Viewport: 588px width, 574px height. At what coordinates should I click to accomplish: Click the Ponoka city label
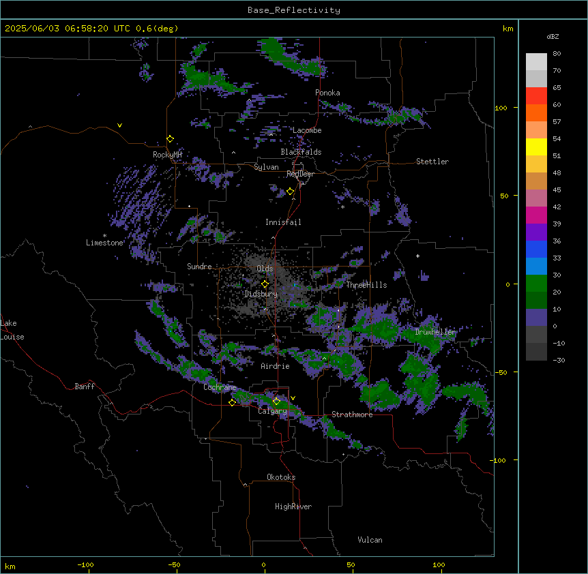[327, 93]
